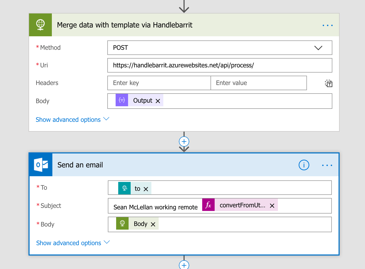Click the info icon on Send an email
Image resolution: width=365 pixels, height=269 pixels.
(x=304, y=165)
